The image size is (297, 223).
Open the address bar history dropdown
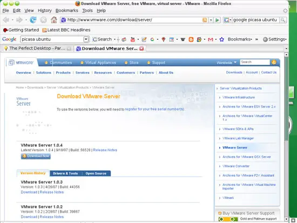211,20
